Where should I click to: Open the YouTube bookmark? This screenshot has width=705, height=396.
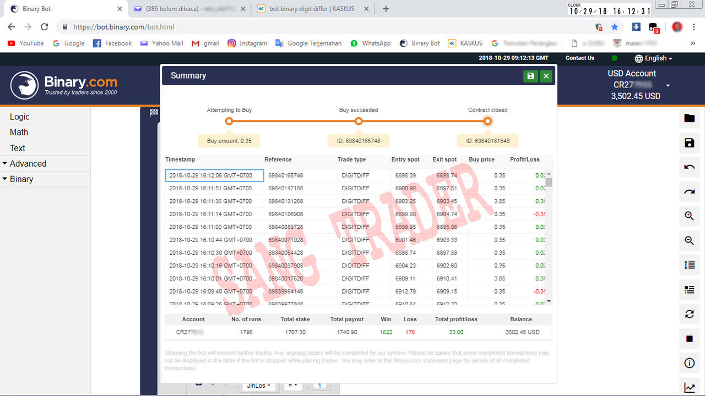click(x=26, y=43)
